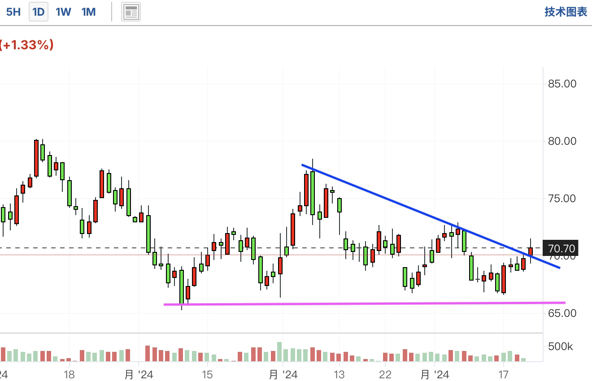
Task: Select the magenta horizontal support line
Action: coord(365,304)
